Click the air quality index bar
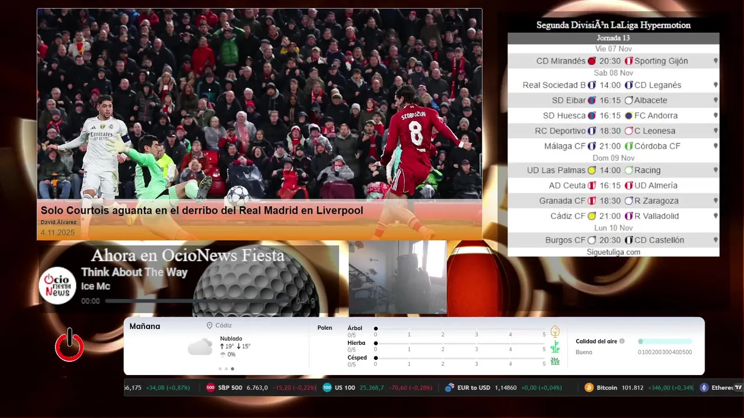This screenshot has width=744, height=418. (665, 341)
